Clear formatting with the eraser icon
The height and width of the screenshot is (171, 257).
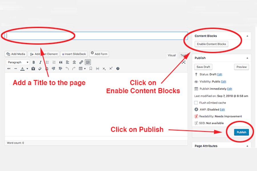point(40,69)
